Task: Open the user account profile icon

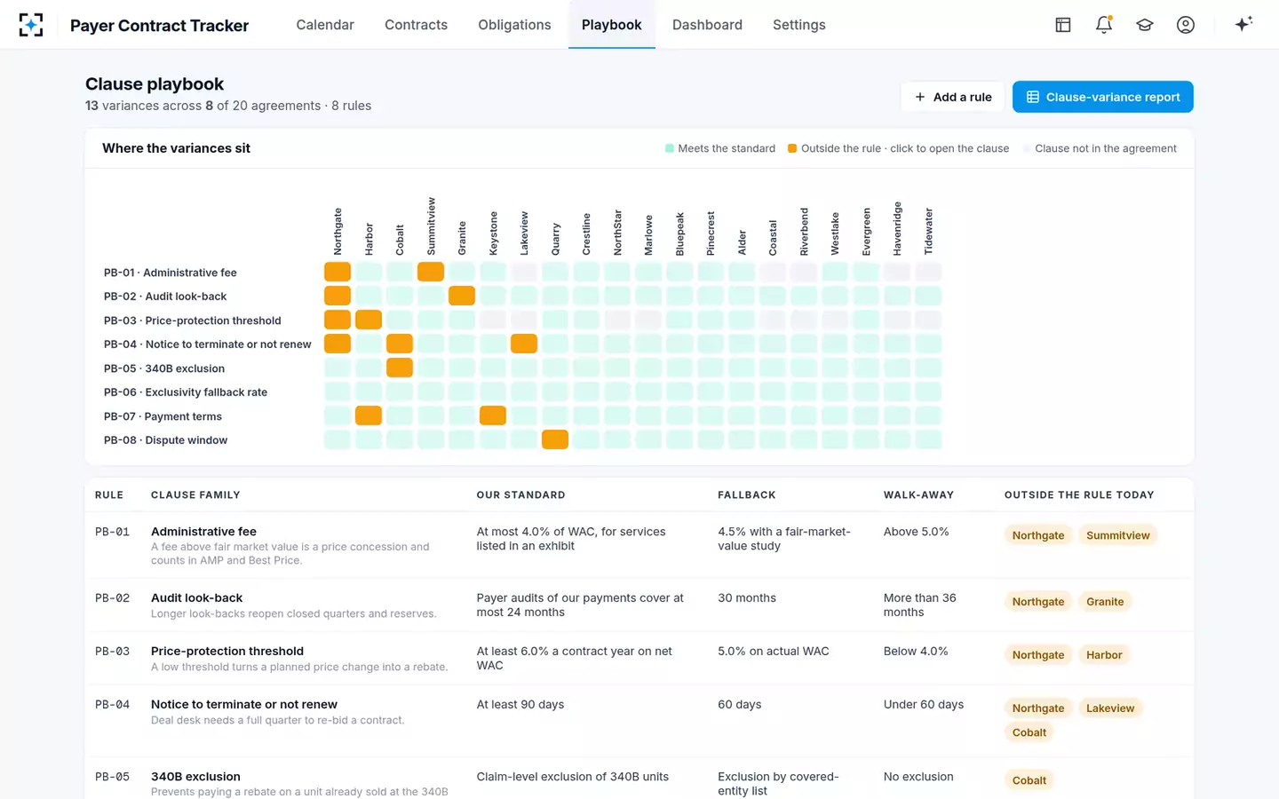Action: click(x=1186, y=25)
